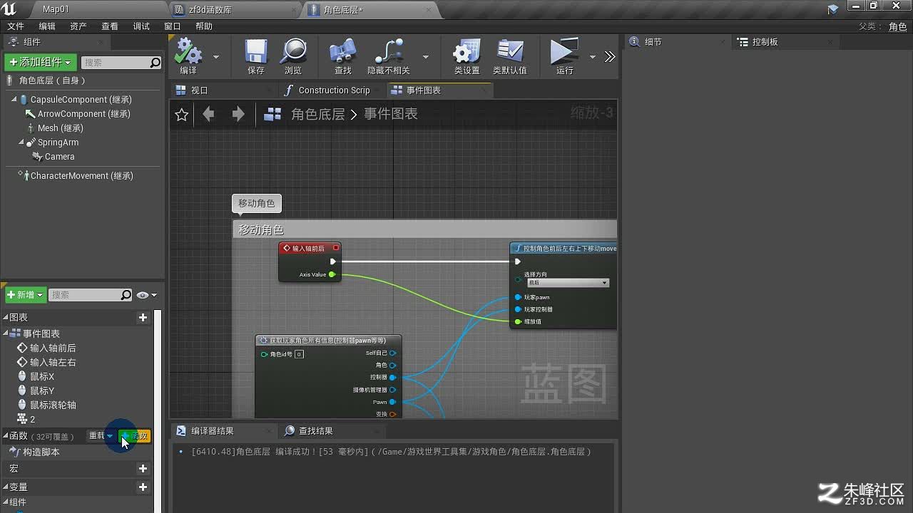Navigate forward in graph history

click(x=238, y=114)
